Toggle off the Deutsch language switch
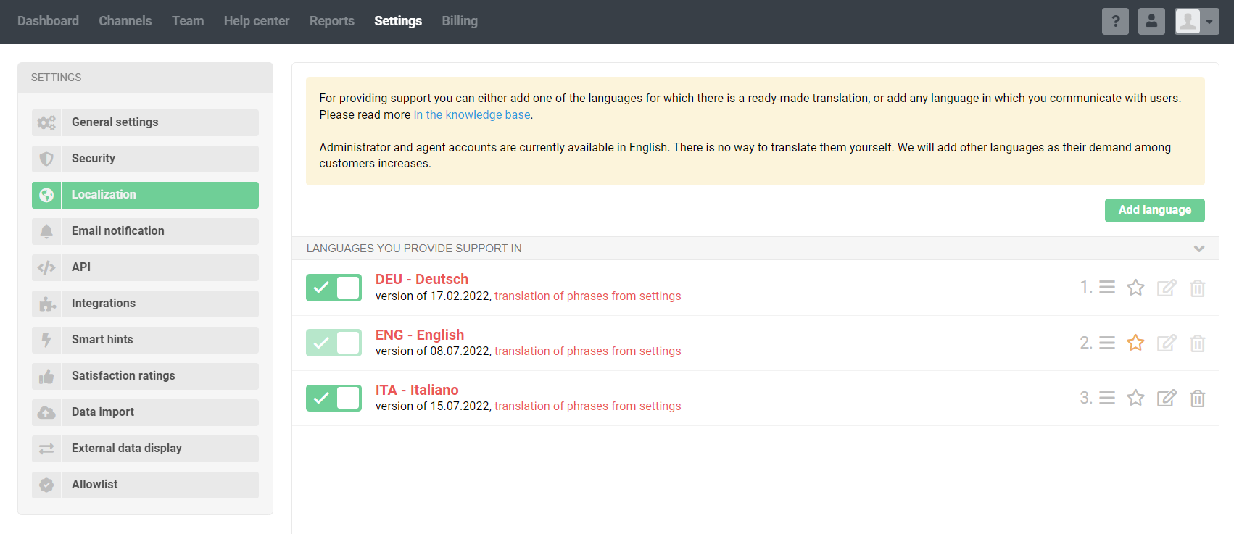This screenshot has width=1234, height=534. click(334, 288)
